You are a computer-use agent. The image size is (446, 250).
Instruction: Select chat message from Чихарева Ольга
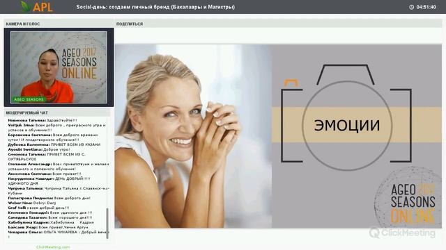click(59, 234)
